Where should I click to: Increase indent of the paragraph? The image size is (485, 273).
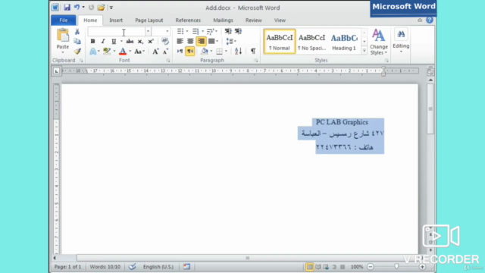(238, 31)
